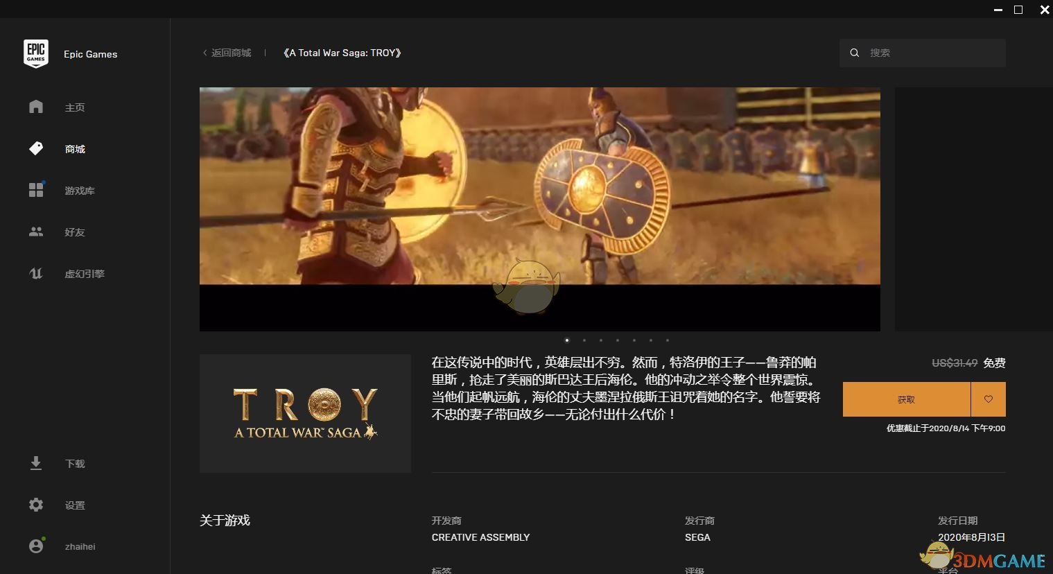The image size is (1053, 574).
Task: Click the 免费 free price label
Action: [x=994, y=363]
